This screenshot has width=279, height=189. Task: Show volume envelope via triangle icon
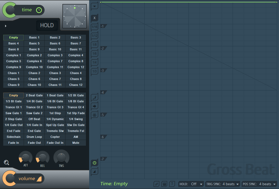[95, 172]
